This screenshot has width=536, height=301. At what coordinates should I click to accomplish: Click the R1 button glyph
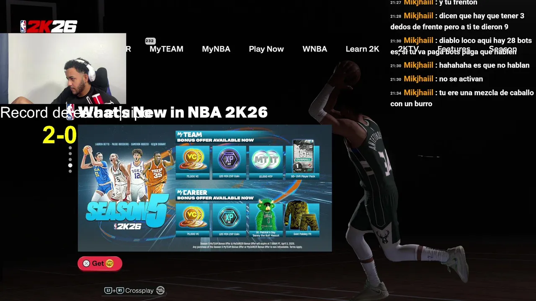pos(120,291)
